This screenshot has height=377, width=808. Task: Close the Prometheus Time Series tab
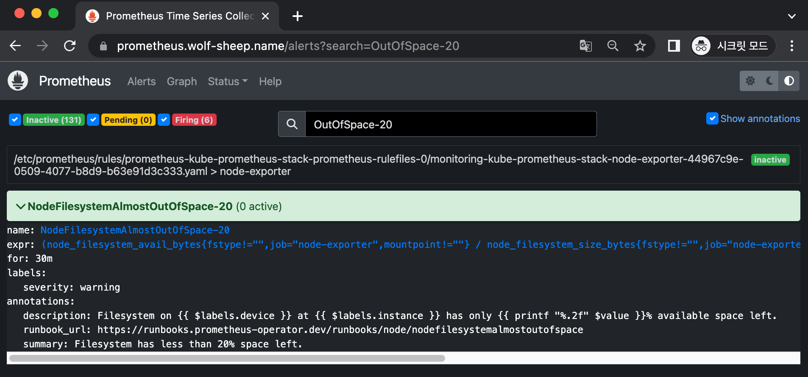tap(265, 16)
